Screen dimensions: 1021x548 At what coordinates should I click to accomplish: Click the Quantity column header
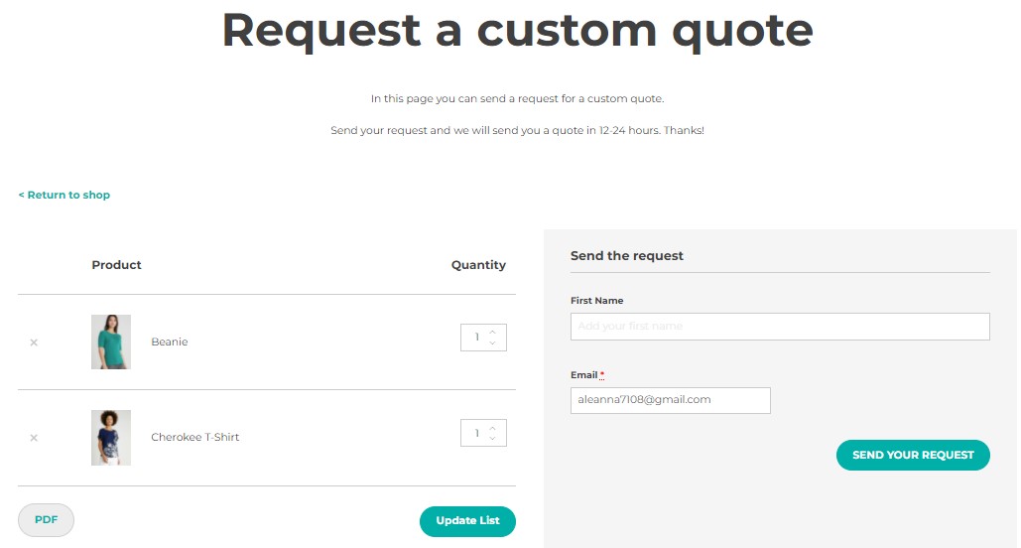pos(478,265)
